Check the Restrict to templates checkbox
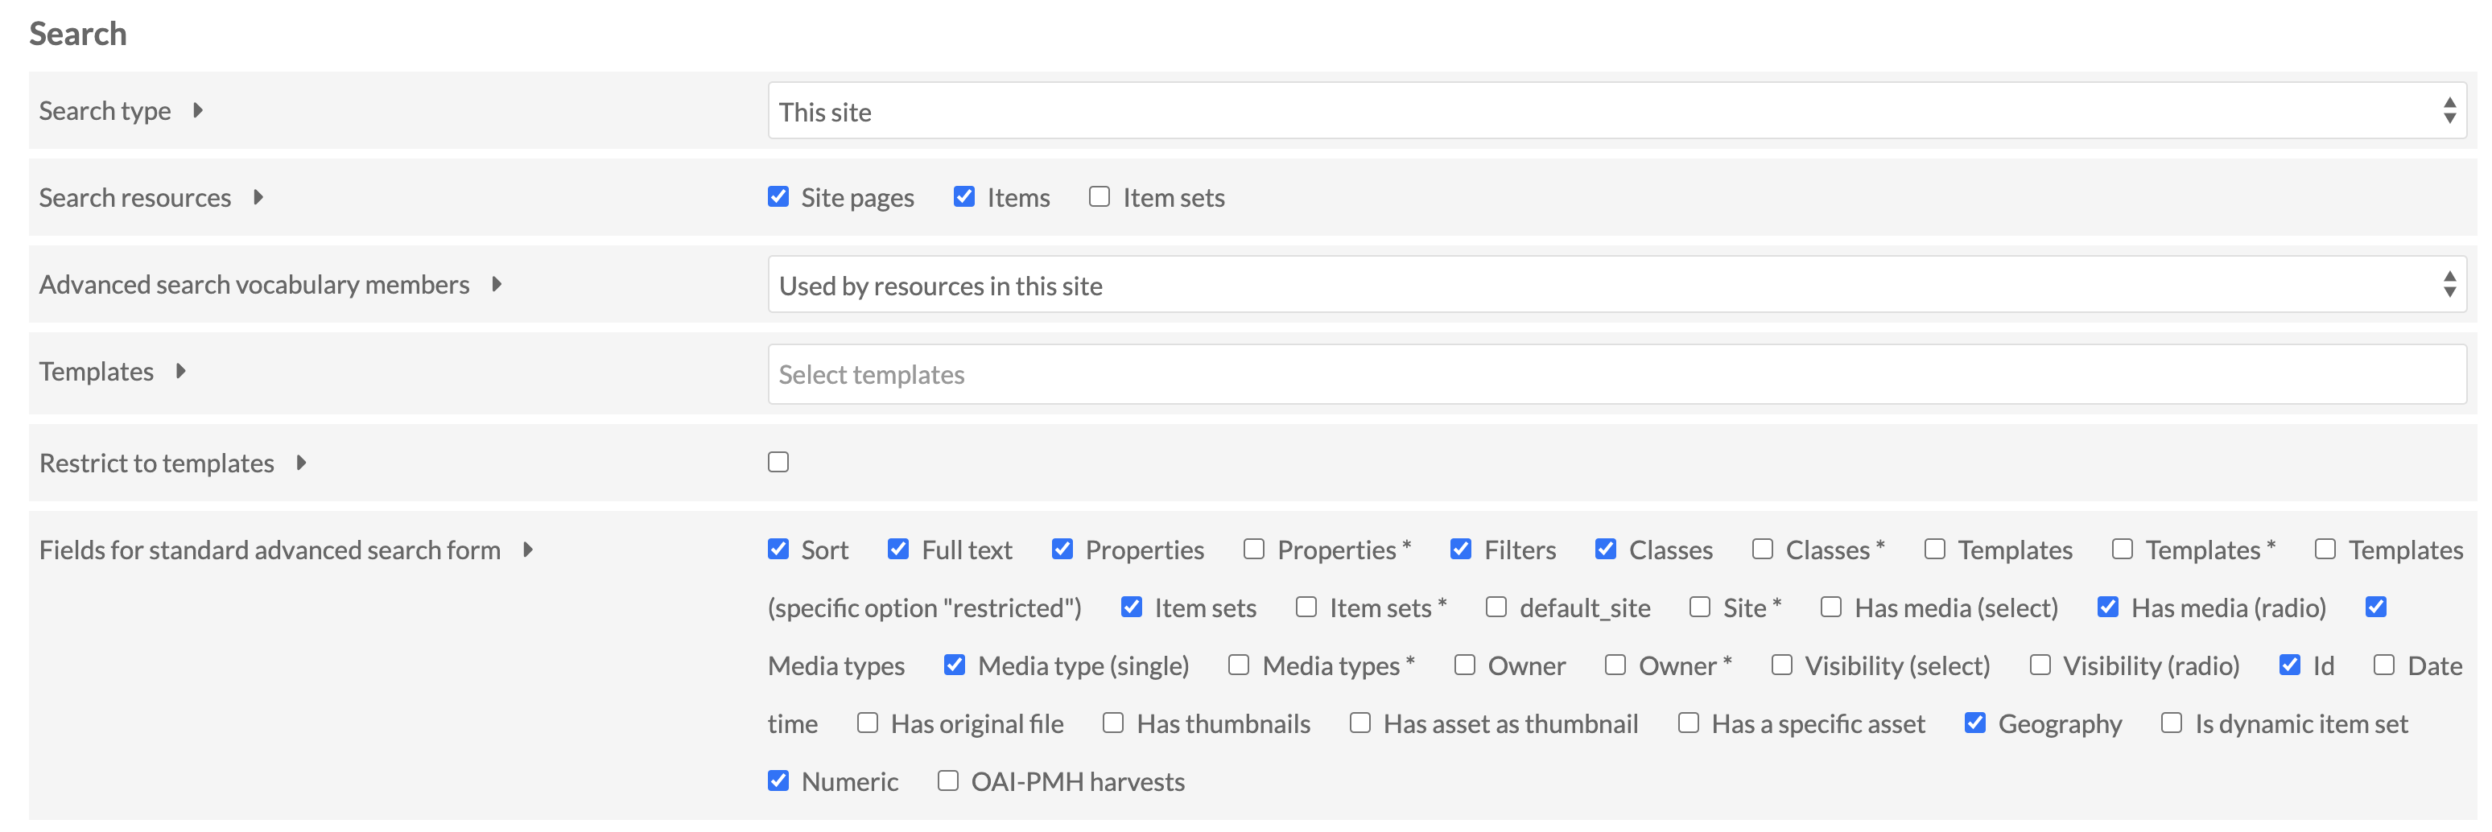2492x832 pixels. 778,463
